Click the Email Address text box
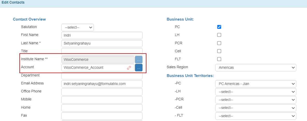This screenshot has width=307, height=121. tap(102, 84)
